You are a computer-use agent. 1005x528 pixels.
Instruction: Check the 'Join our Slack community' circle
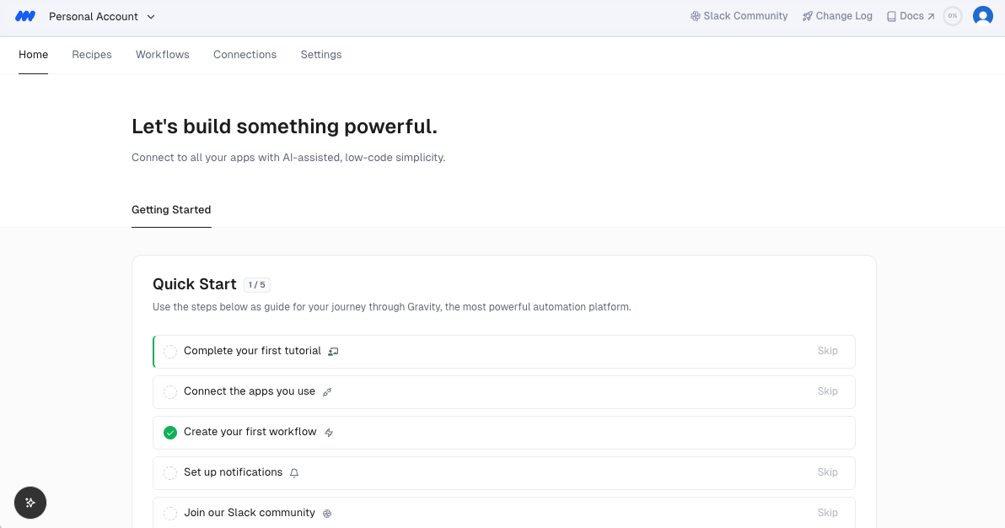coord(169,514)
